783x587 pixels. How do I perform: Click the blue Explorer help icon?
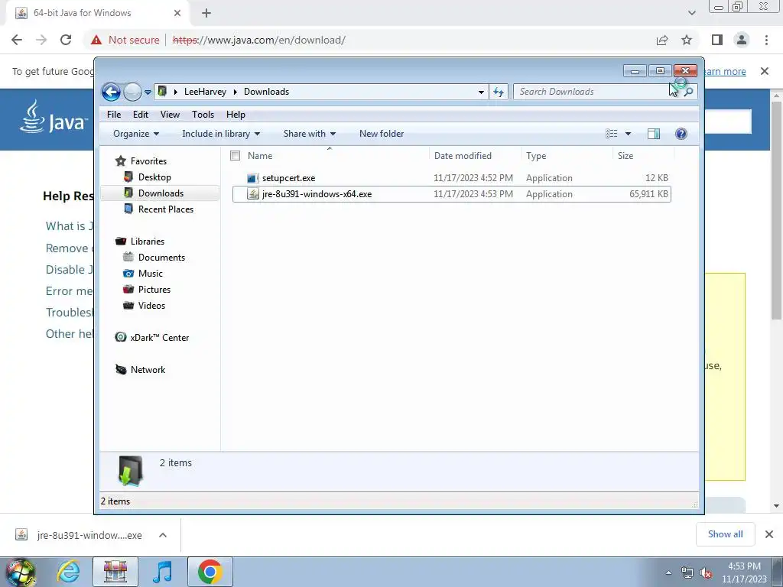(681, 134)
